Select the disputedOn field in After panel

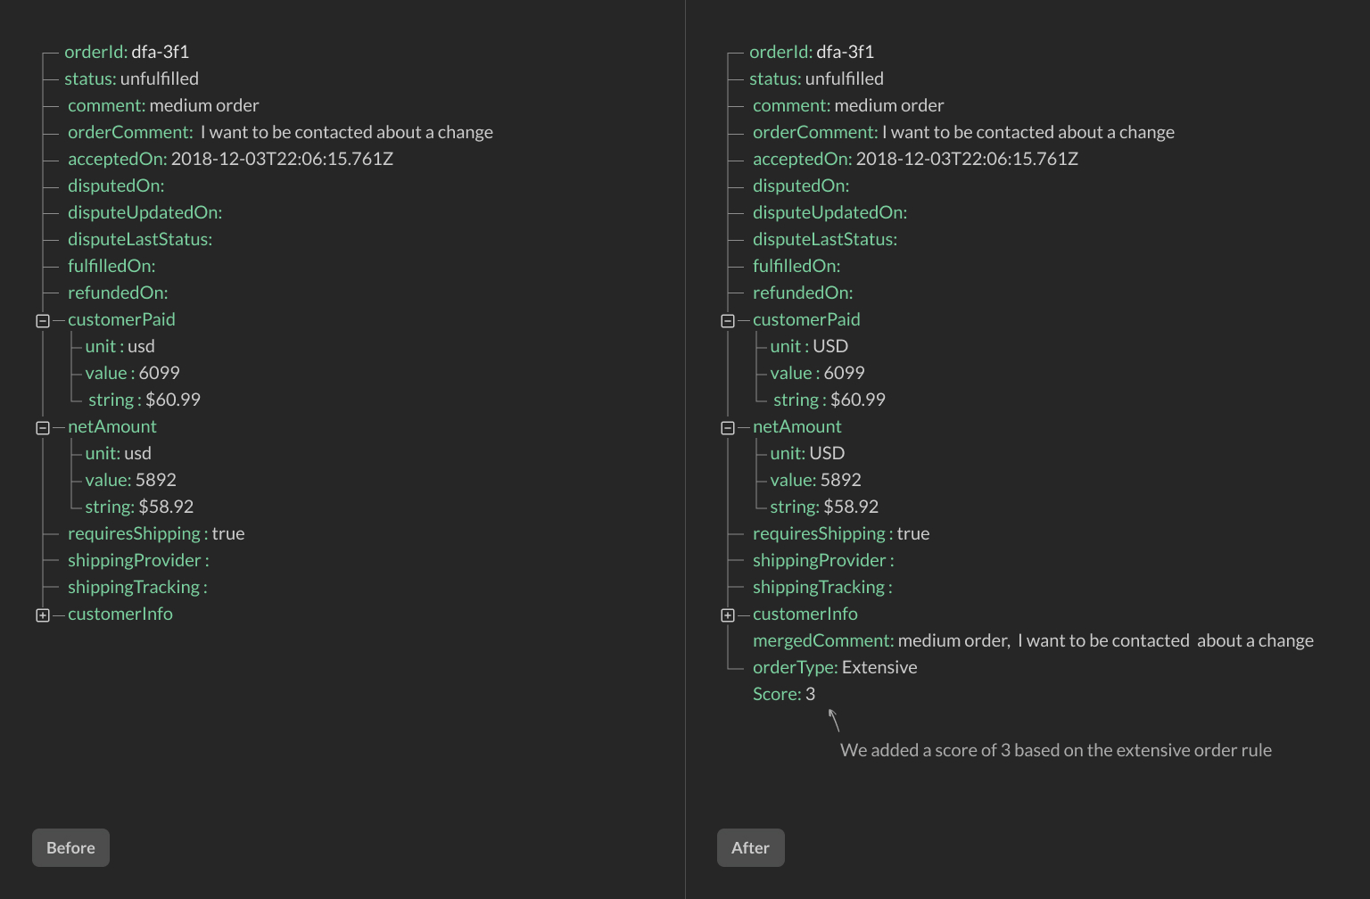800,186
